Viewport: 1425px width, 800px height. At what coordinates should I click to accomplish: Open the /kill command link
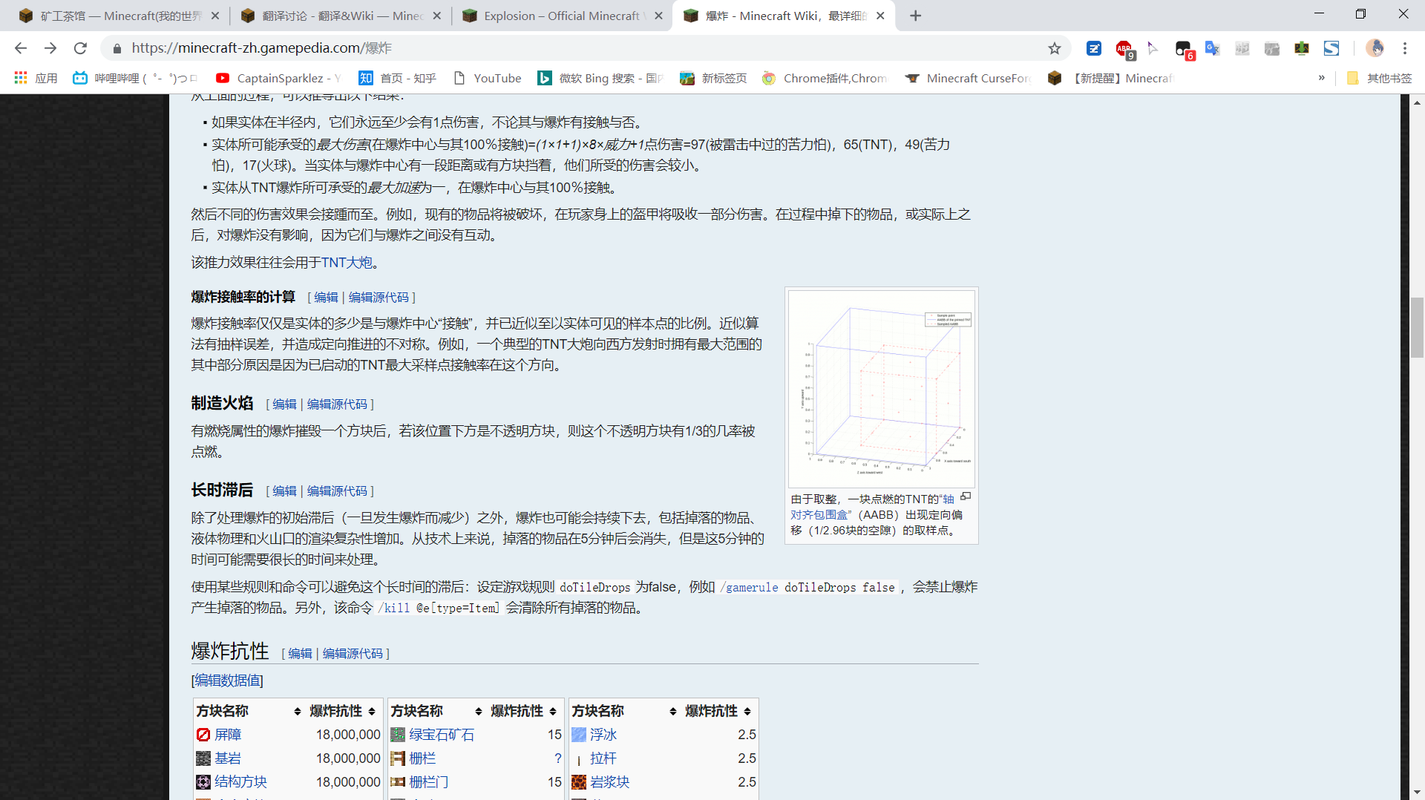tap(393, 608)
